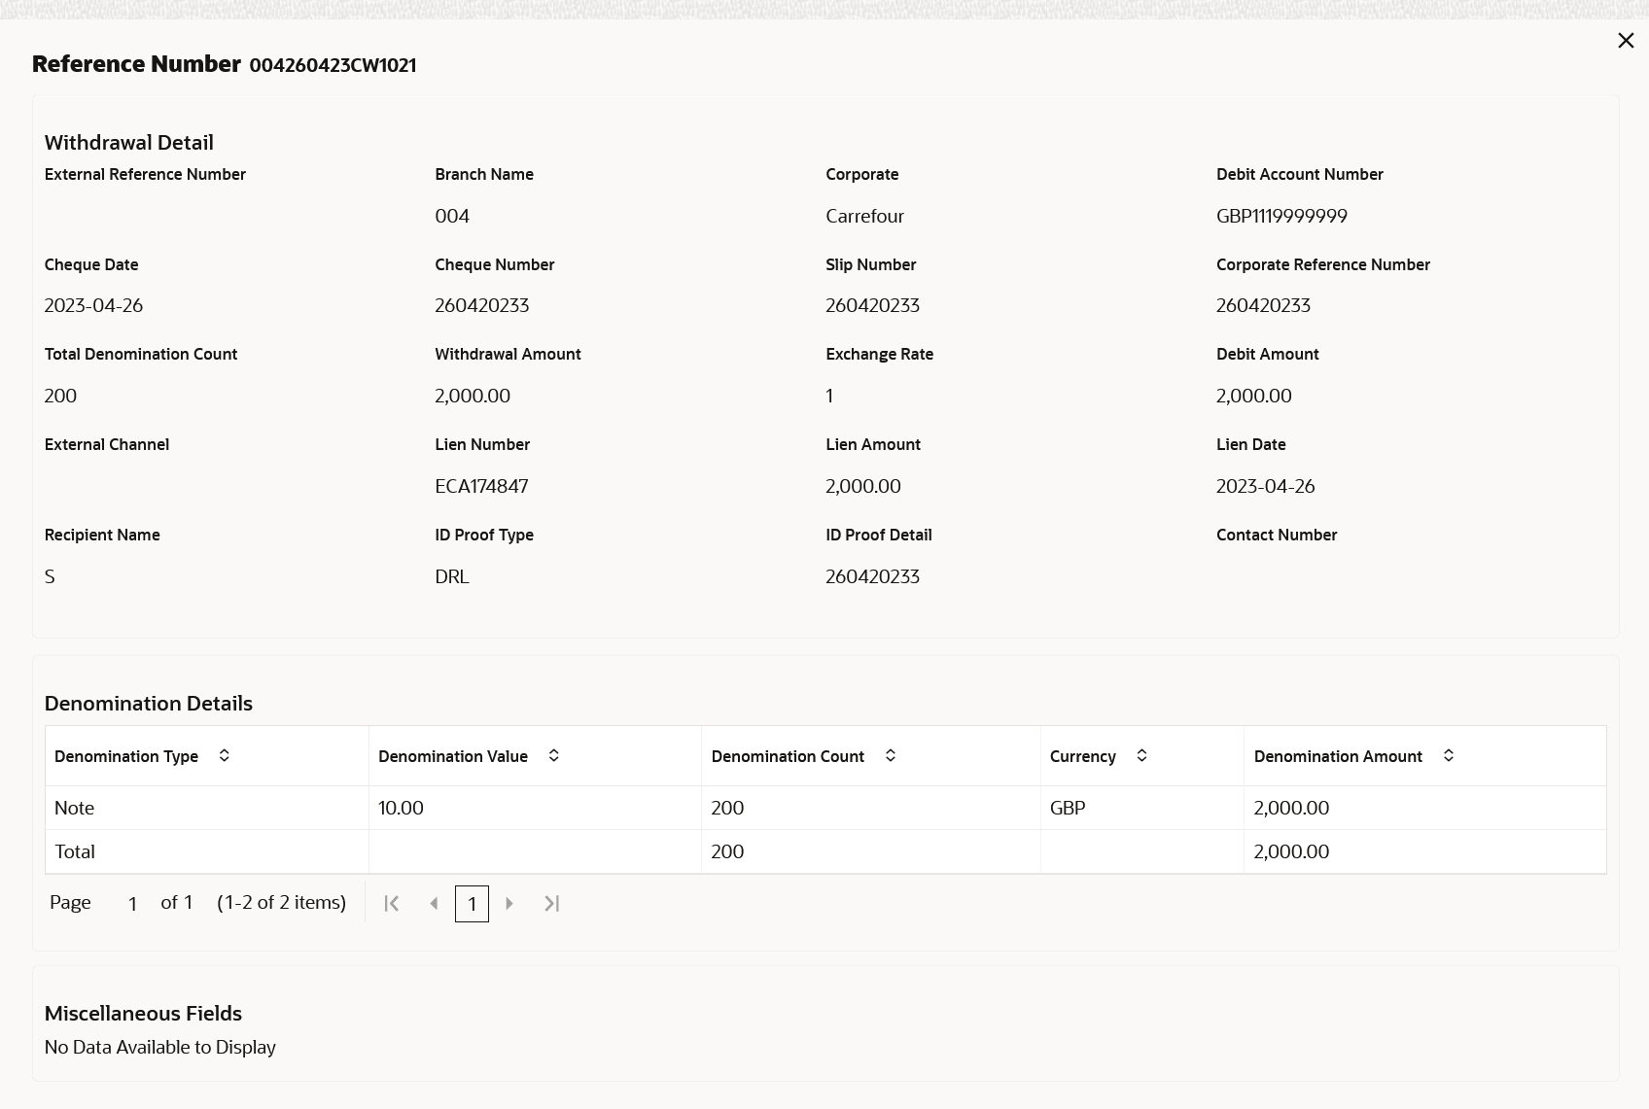This screenshot has width=1649, height=1109.
Task: Click Lien Number value ECA174847
Action: coord(481,486)
